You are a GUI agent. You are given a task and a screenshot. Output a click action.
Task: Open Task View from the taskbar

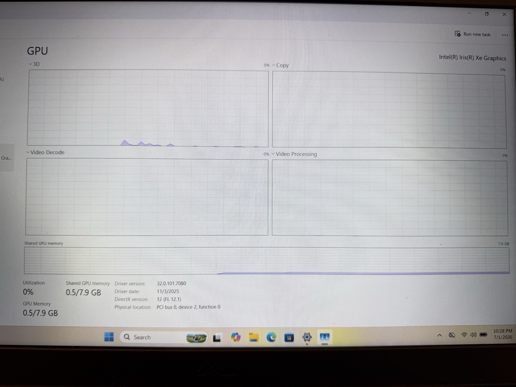[217, 338]
